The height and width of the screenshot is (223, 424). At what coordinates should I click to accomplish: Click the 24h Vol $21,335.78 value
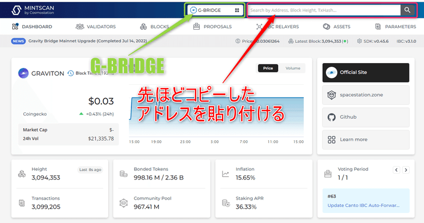[x=101, y=139]
